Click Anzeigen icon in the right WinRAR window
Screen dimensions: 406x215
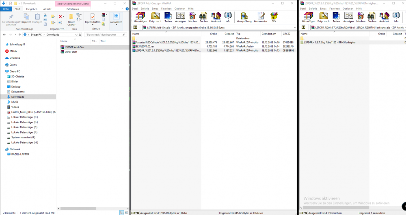coord(348,17)
